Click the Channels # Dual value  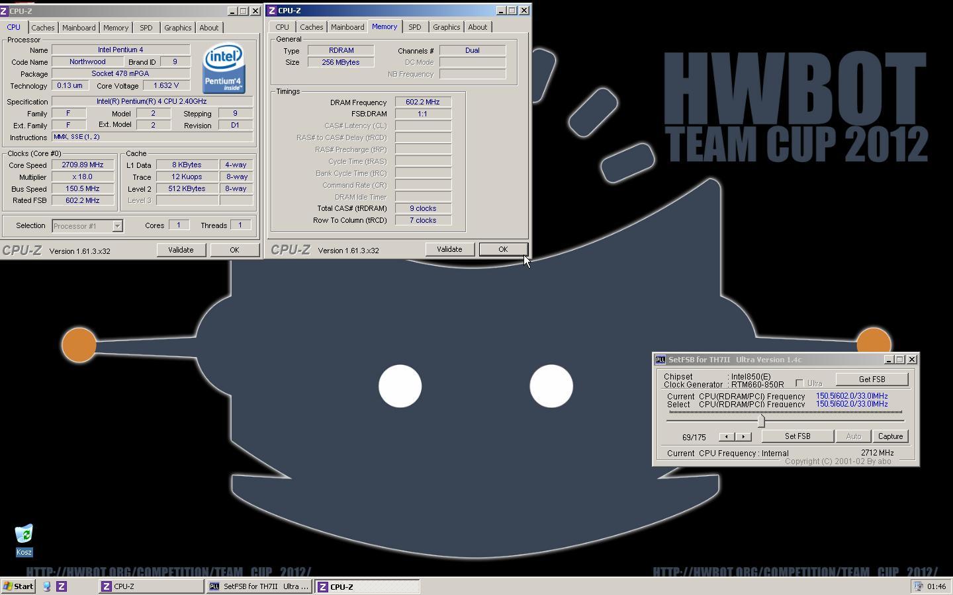click(x=473, y=50)
